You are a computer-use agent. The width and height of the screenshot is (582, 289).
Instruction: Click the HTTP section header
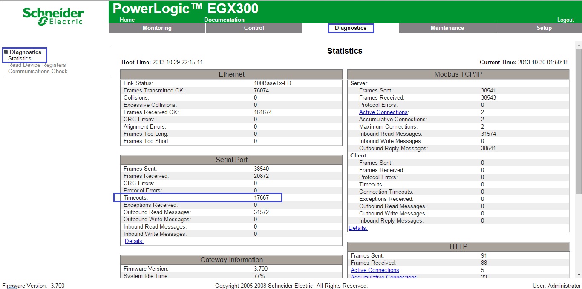pos(458,247)
